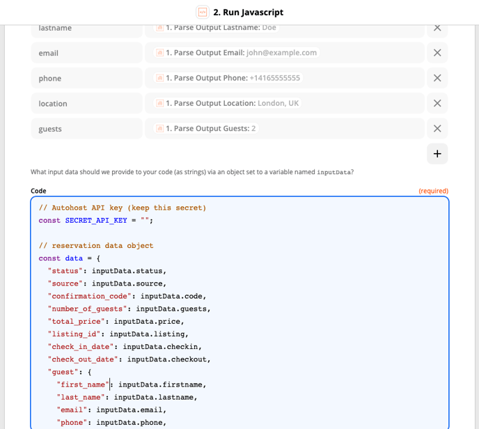Click the "guest": { line in code
This screenshot has width=479, height=429.
pos(70,372)
